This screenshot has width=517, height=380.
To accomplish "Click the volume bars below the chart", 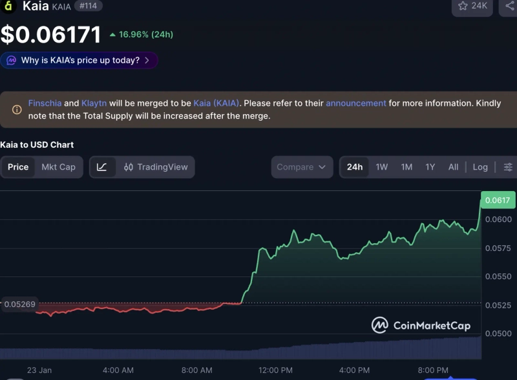I will pos(258,352).
